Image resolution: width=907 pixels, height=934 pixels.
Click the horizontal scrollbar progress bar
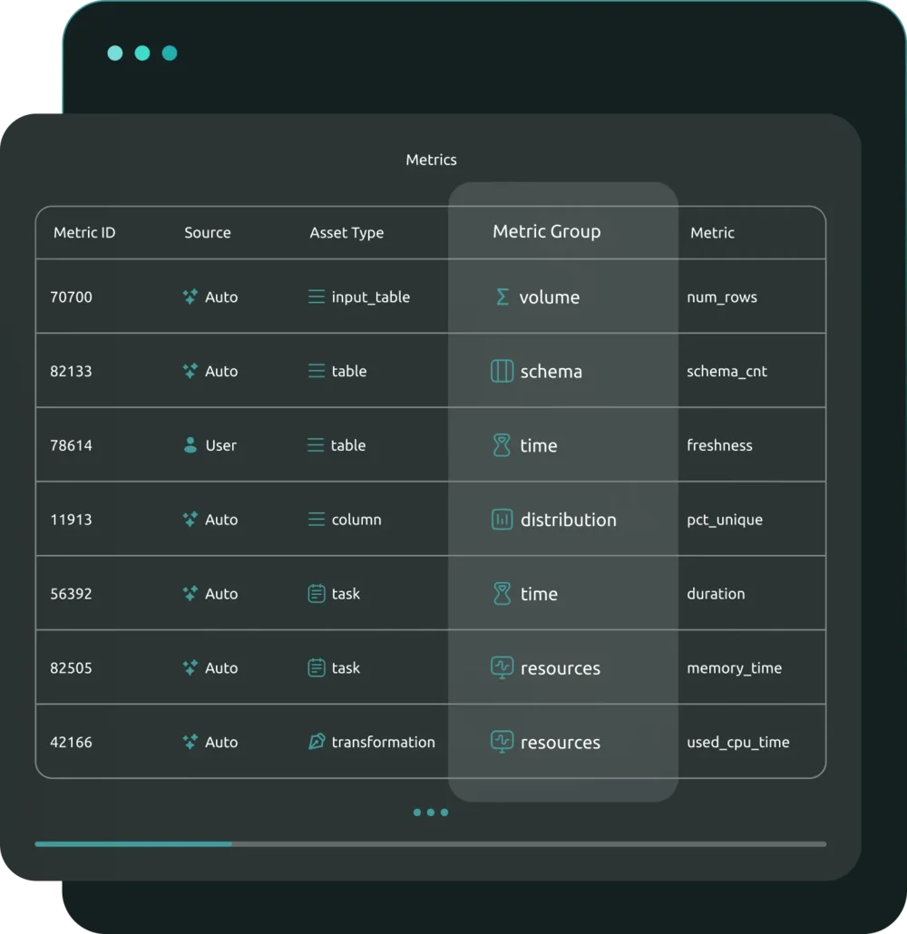(133, 843)
